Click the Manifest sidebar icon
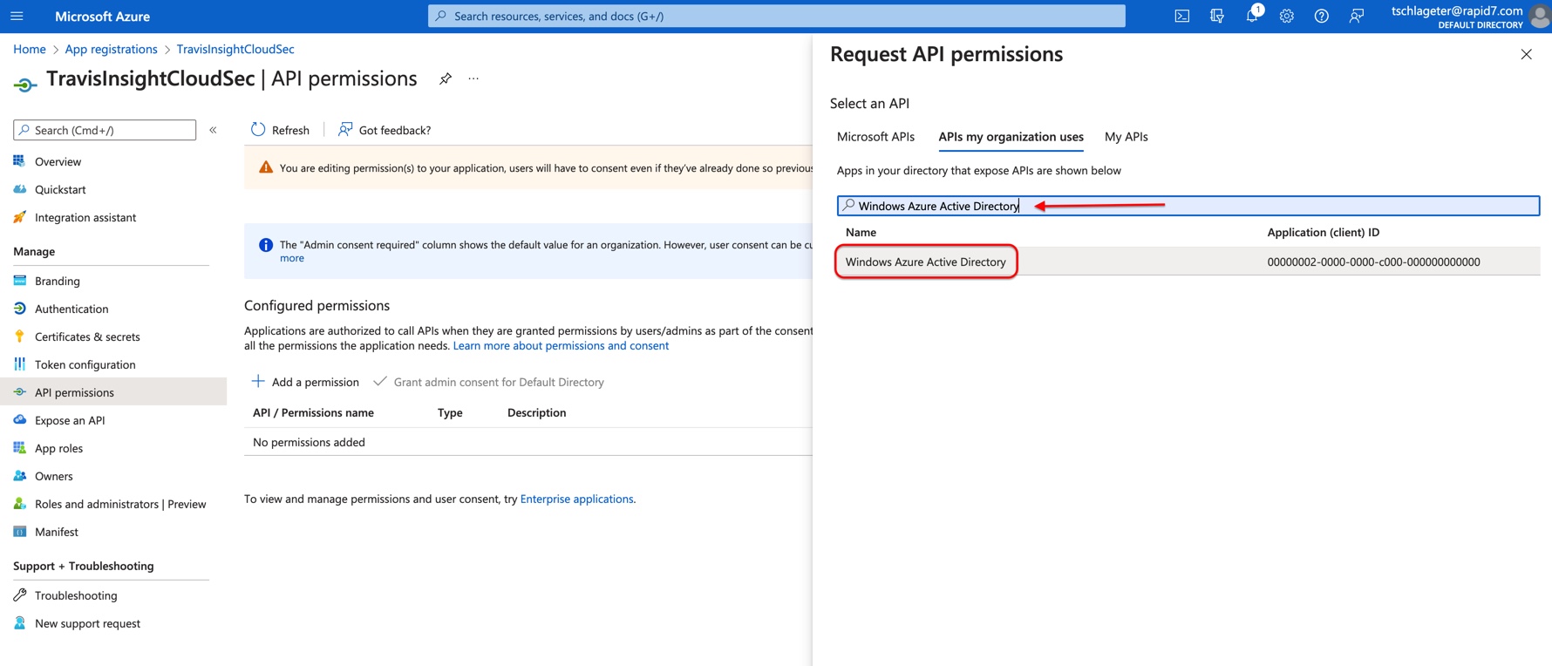Screen dimensions: 1552x666 click(x=19, y=532)
